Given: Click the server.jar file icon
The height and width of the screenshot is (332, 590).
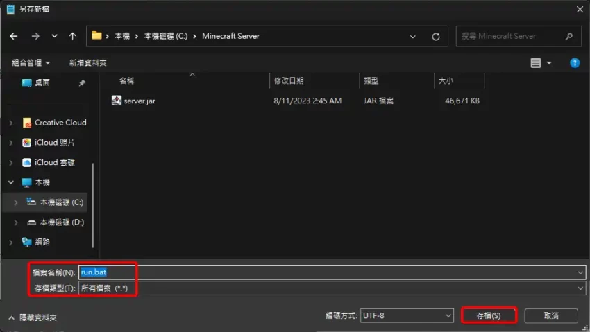Looking at the screenshot, I should pyautogui.click(x=117, y=101).
